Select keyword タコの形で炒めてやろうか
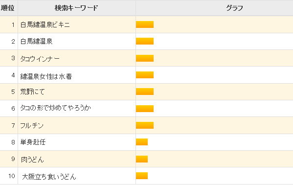 [55, 108]
